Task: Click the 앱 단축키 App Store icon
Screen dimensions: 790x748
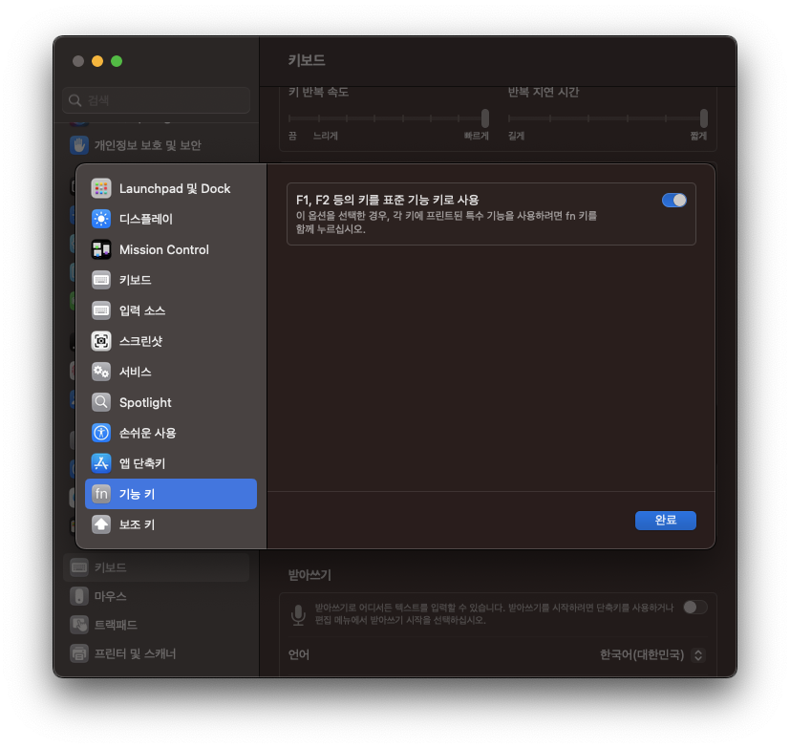Action: (x=101, y=463)
